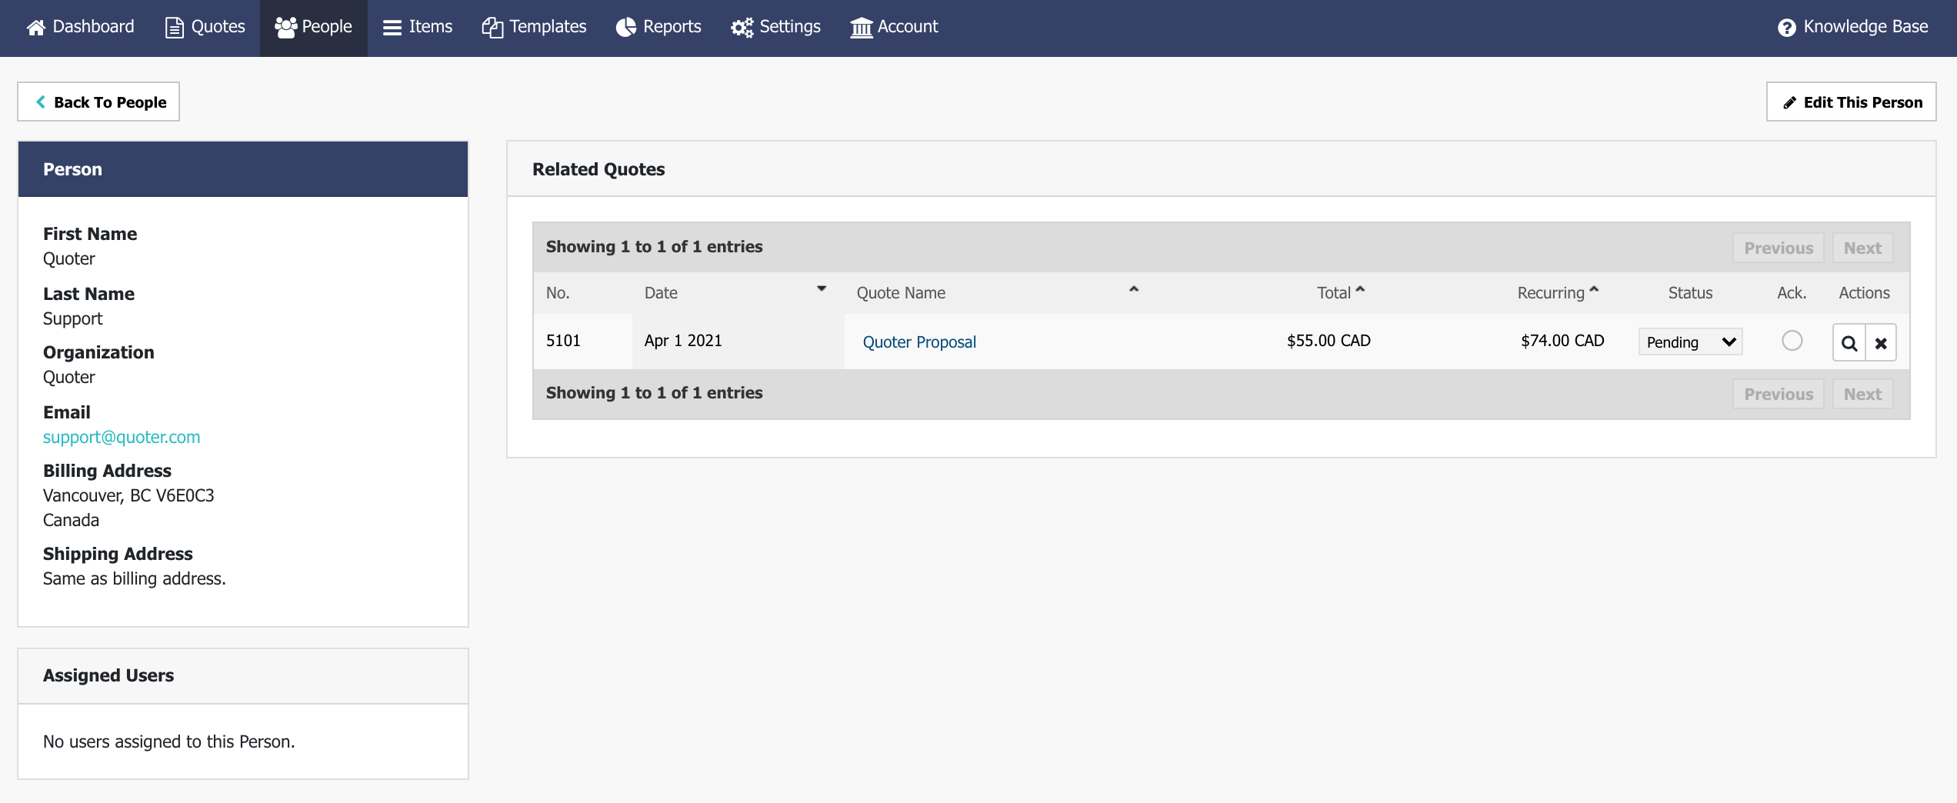Click Edit This Person button
This screenshot has width=1957, height=803.
pos(1851,102)
